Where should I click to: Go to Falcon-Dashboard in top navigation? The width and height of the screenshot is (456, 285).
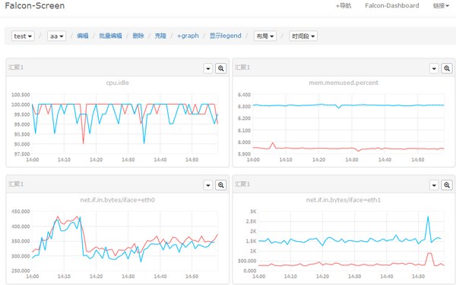pos(391,5)
